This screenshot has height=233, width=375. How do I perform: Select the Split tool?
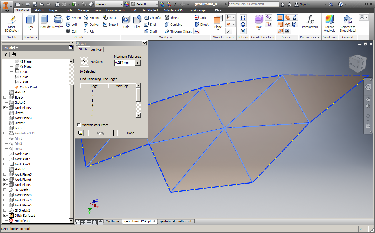pos(200,18)
